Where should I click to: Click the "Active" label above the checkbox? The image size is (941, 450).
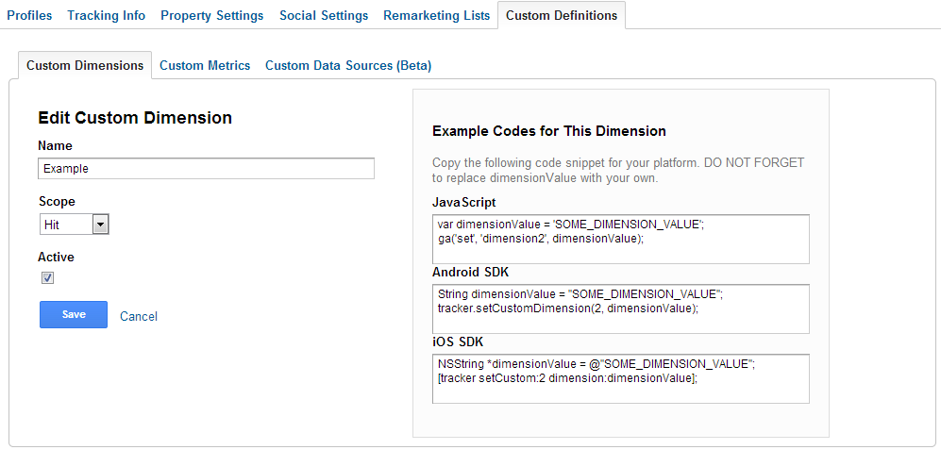coord(56,257)
